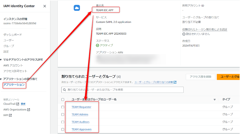Check the TEAM Admins row checkbox
Image resolution: width=243 pixels, height=136 pixels.
tap(63, 114)
